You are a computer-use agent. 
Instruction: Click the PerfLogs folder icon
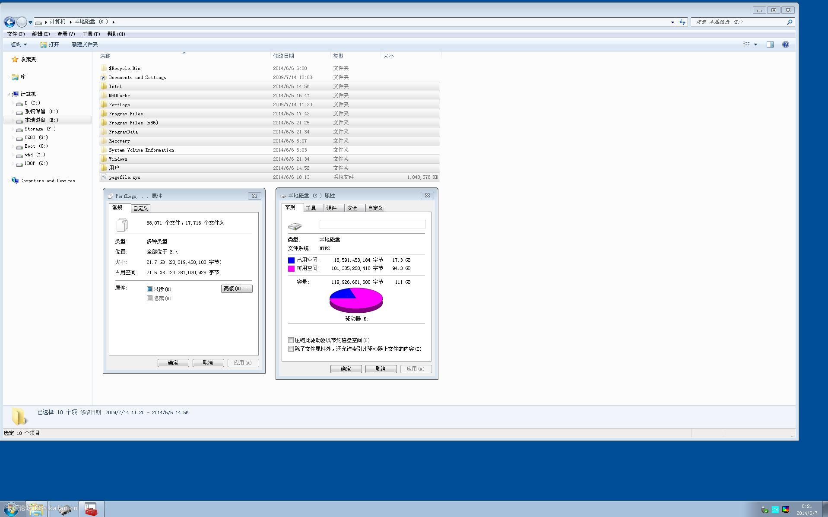(104, 105)
